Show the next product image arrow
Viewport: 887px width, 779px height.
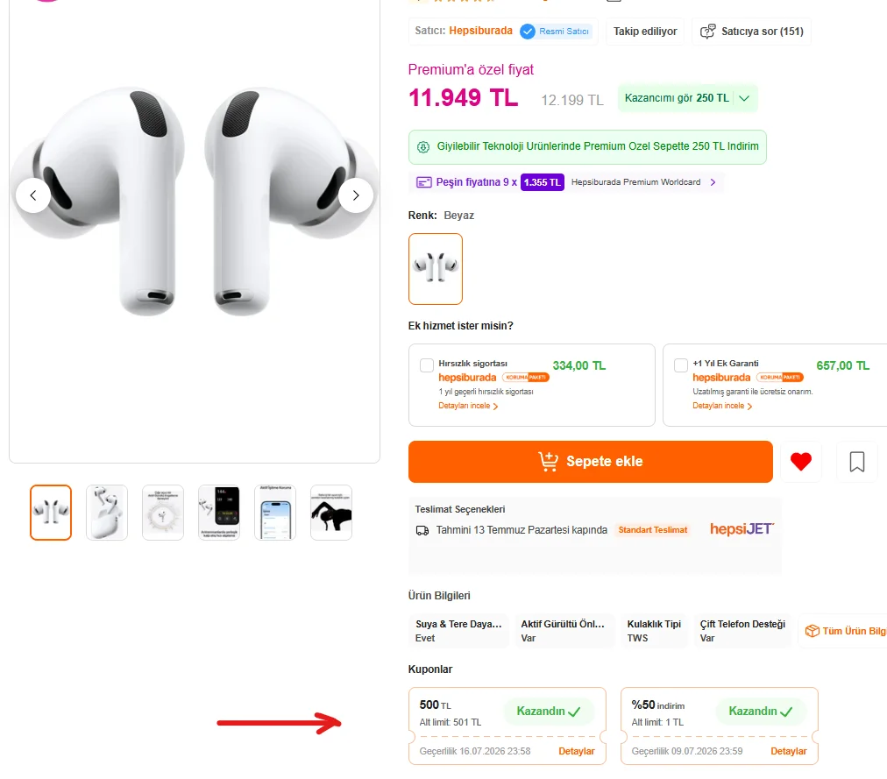click(356, 195)
